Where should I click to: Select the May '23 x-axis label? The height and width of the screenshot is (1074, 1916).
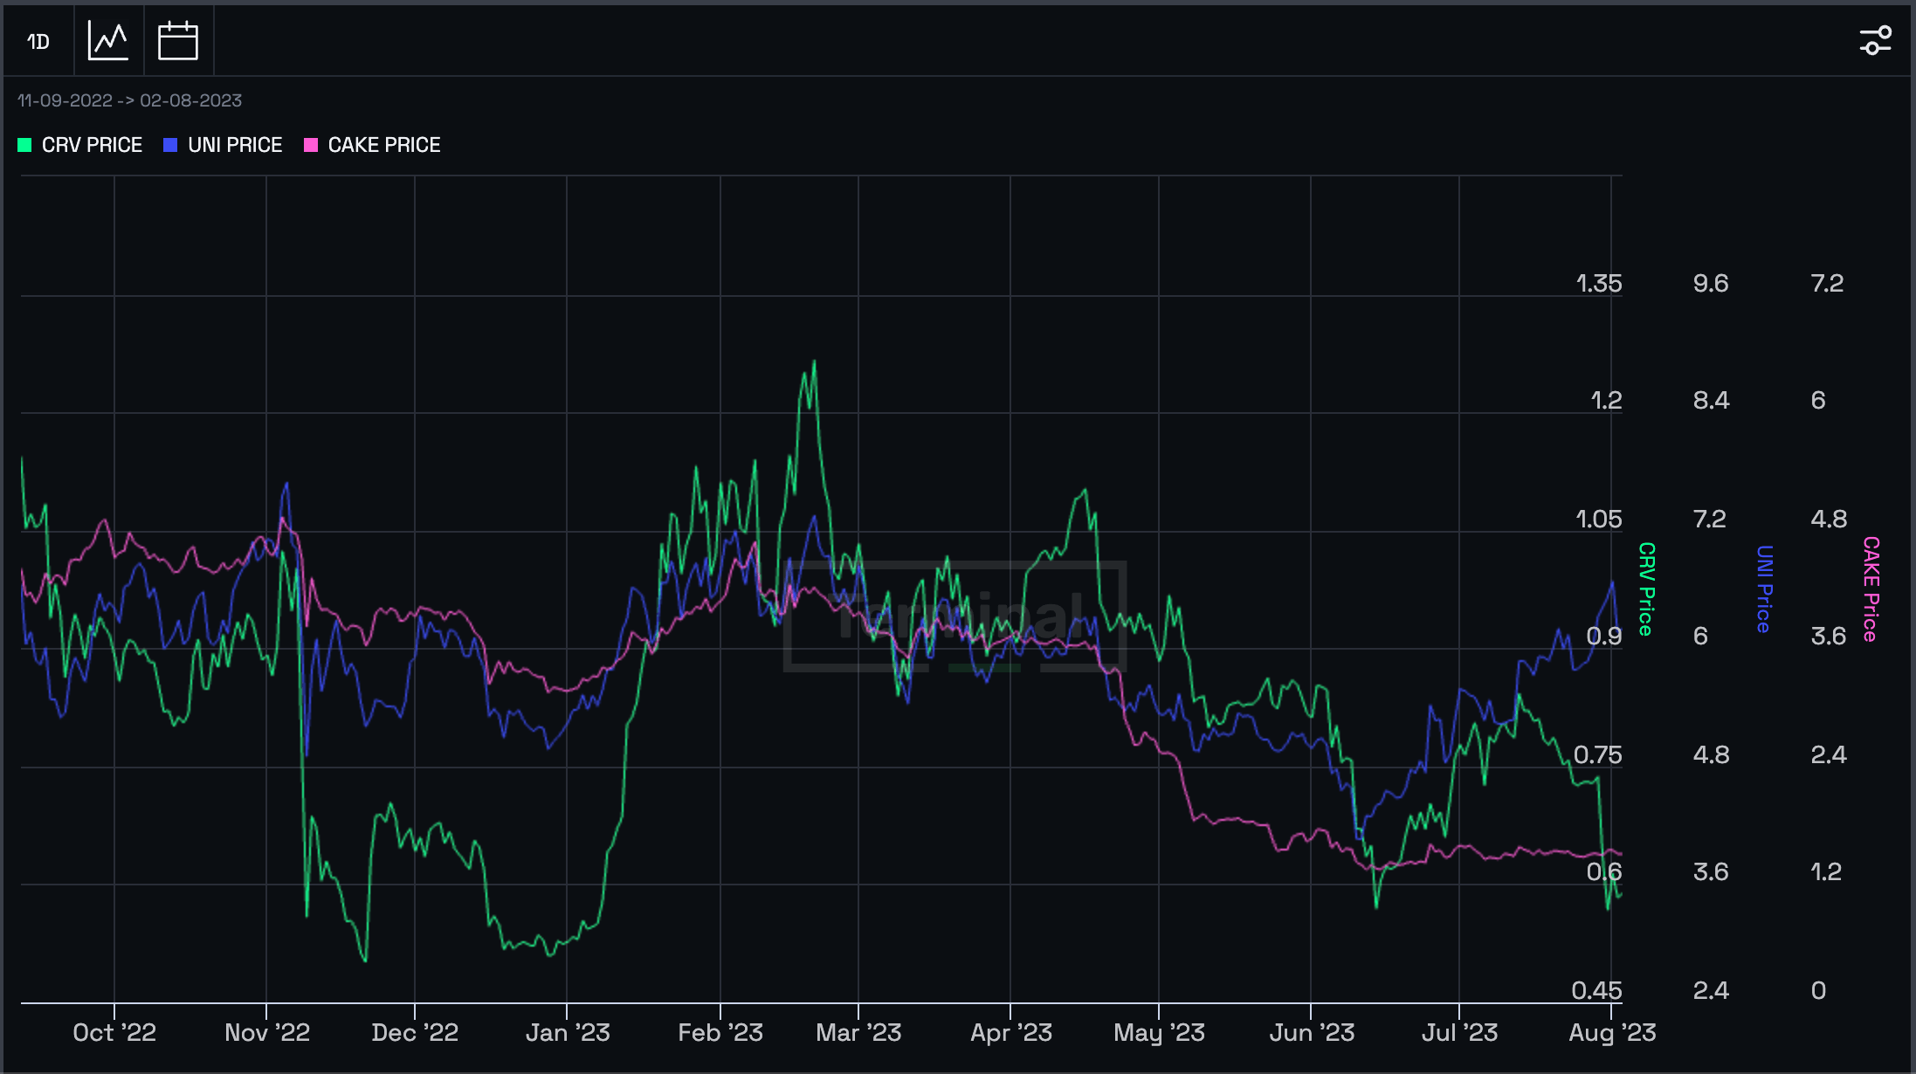[1159, 1033]
